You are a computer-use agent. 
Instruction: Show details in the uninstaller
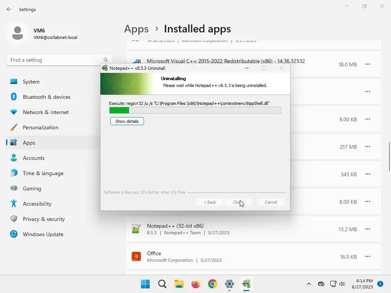(x=127, y=121)
